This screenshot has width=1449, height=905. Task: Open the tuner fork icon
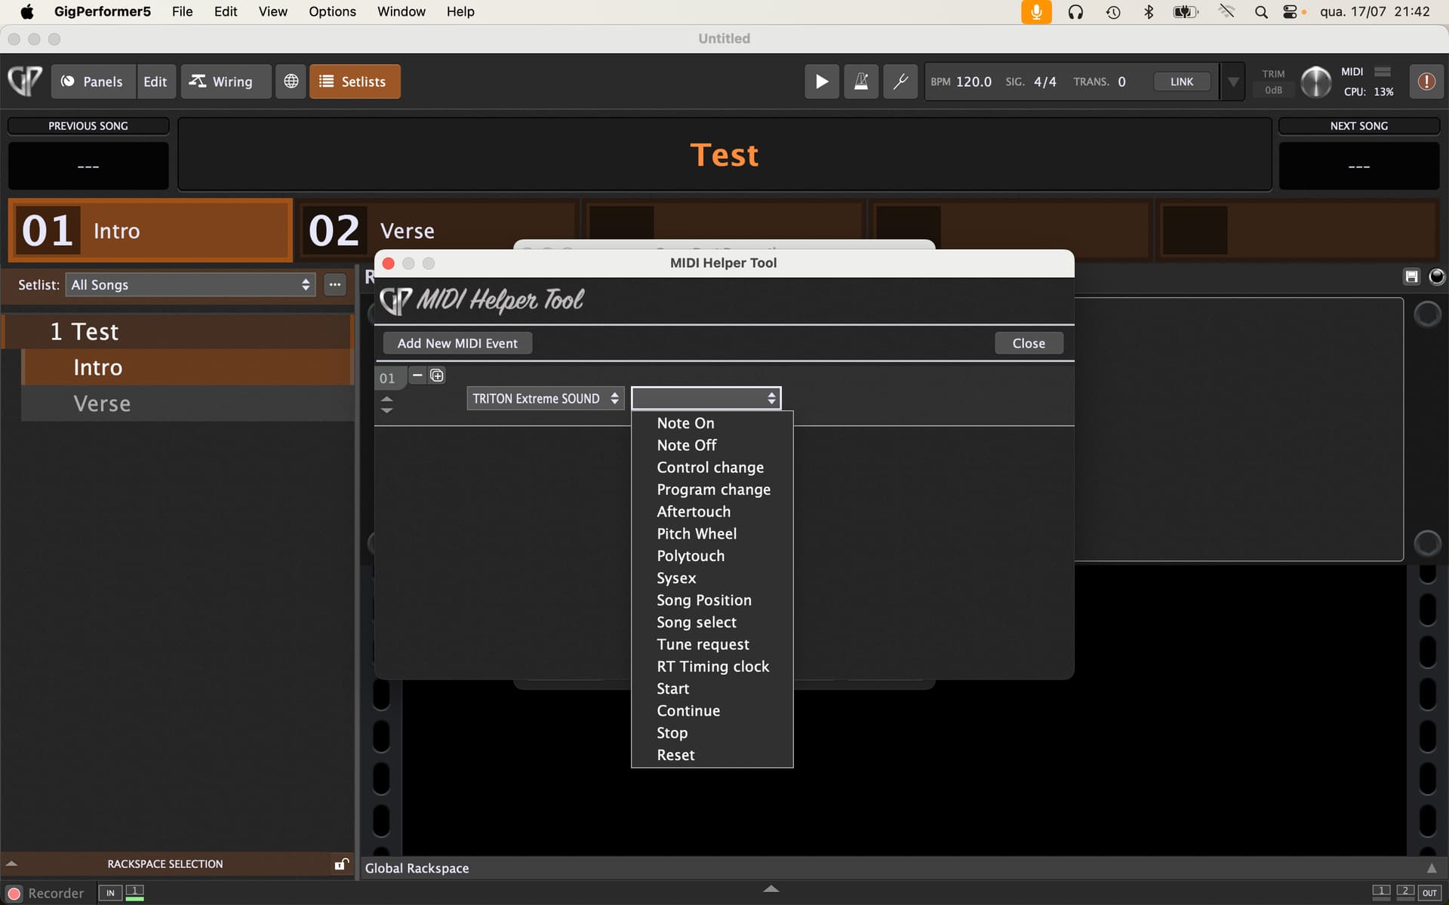pyautogui.click(x=900, y=81)
